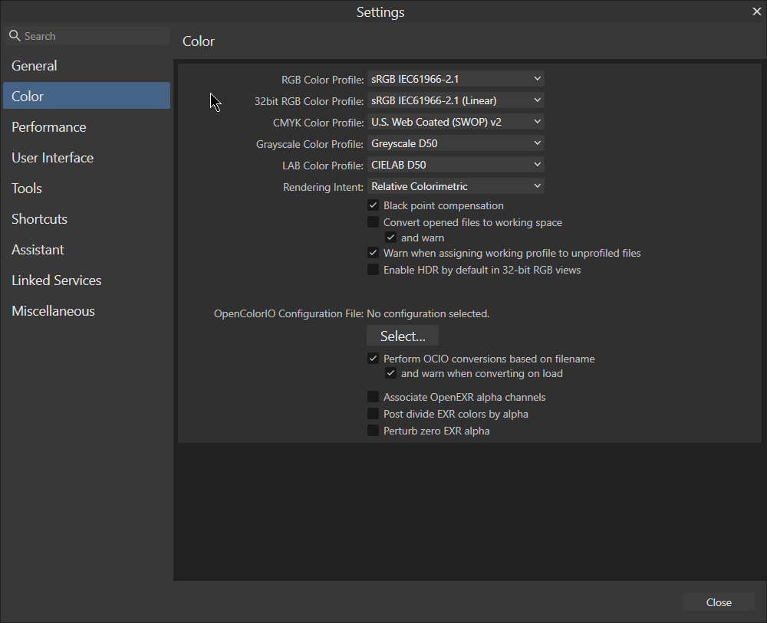Enable HDR by default in 32-bit RGB views
The width and height of the screenshot is (767, 623).
click(374, 270)
